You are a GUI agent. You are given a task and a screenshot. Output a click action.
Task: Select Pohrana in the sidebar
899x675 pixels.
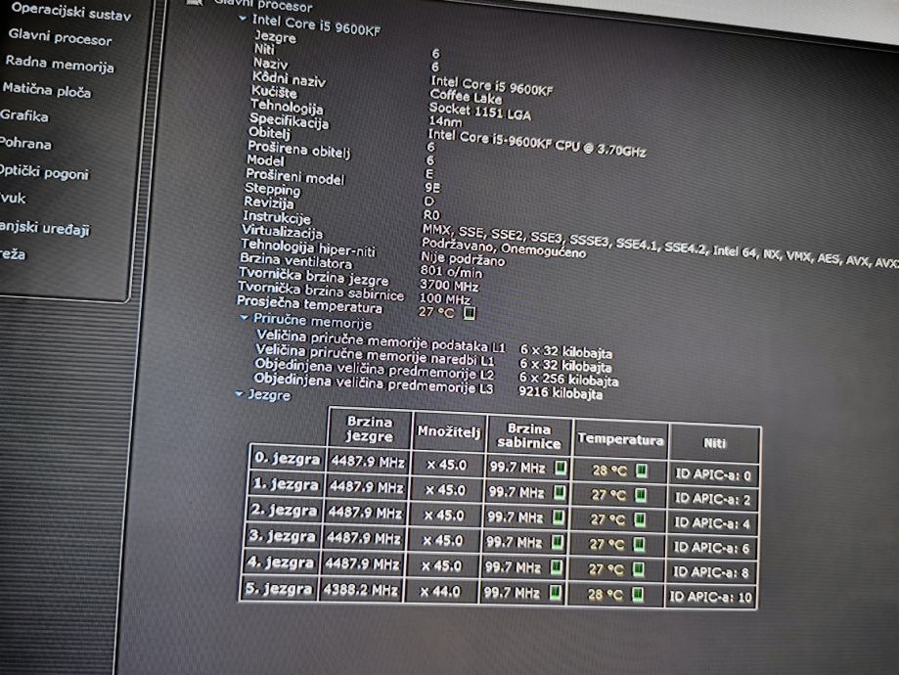25,143
